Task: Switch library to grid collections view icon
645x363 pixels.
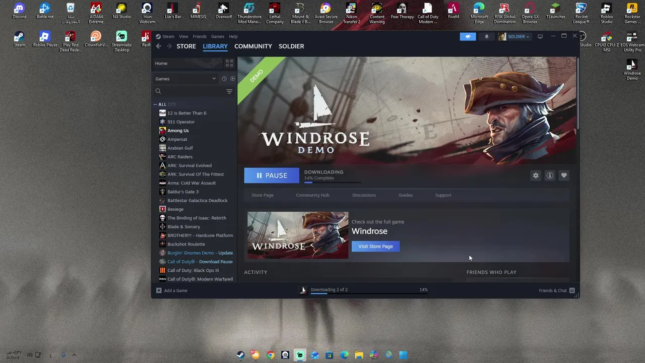Action: pyautogui.click(x=229, y=63)
